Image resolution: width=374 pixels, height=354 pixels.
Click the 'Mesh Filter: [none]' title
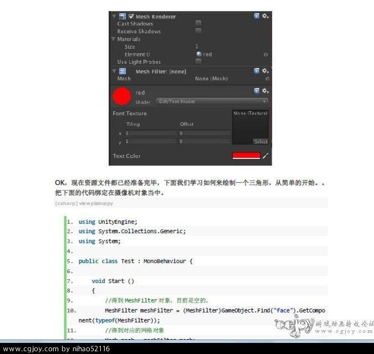[x=161, y=71]
